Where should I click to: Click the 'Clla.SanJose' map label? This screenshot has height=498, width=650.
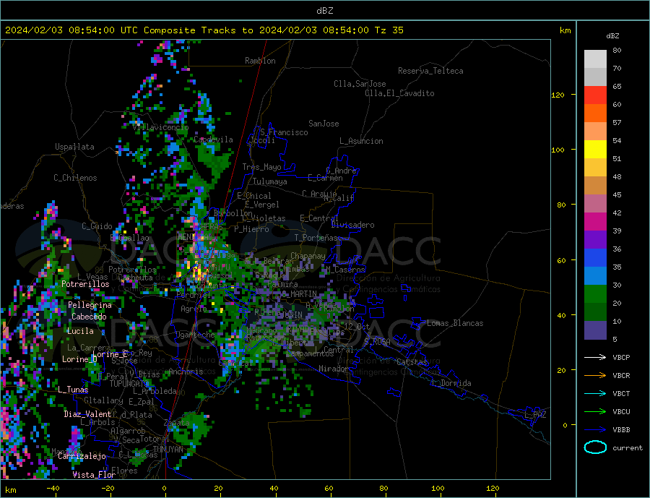click(x=360, y=84)
